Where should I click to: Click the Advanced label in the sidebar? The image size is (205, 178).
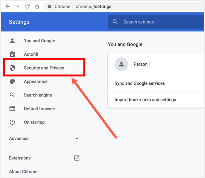pyautogui.click(x=19, y=139)
